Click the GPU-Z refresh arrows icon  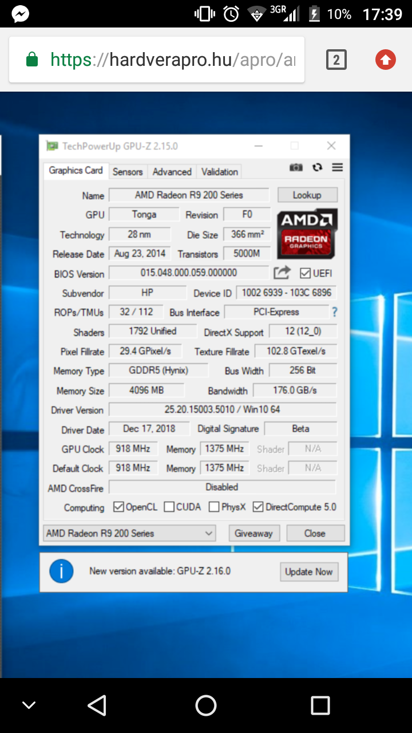click(317, 168)
